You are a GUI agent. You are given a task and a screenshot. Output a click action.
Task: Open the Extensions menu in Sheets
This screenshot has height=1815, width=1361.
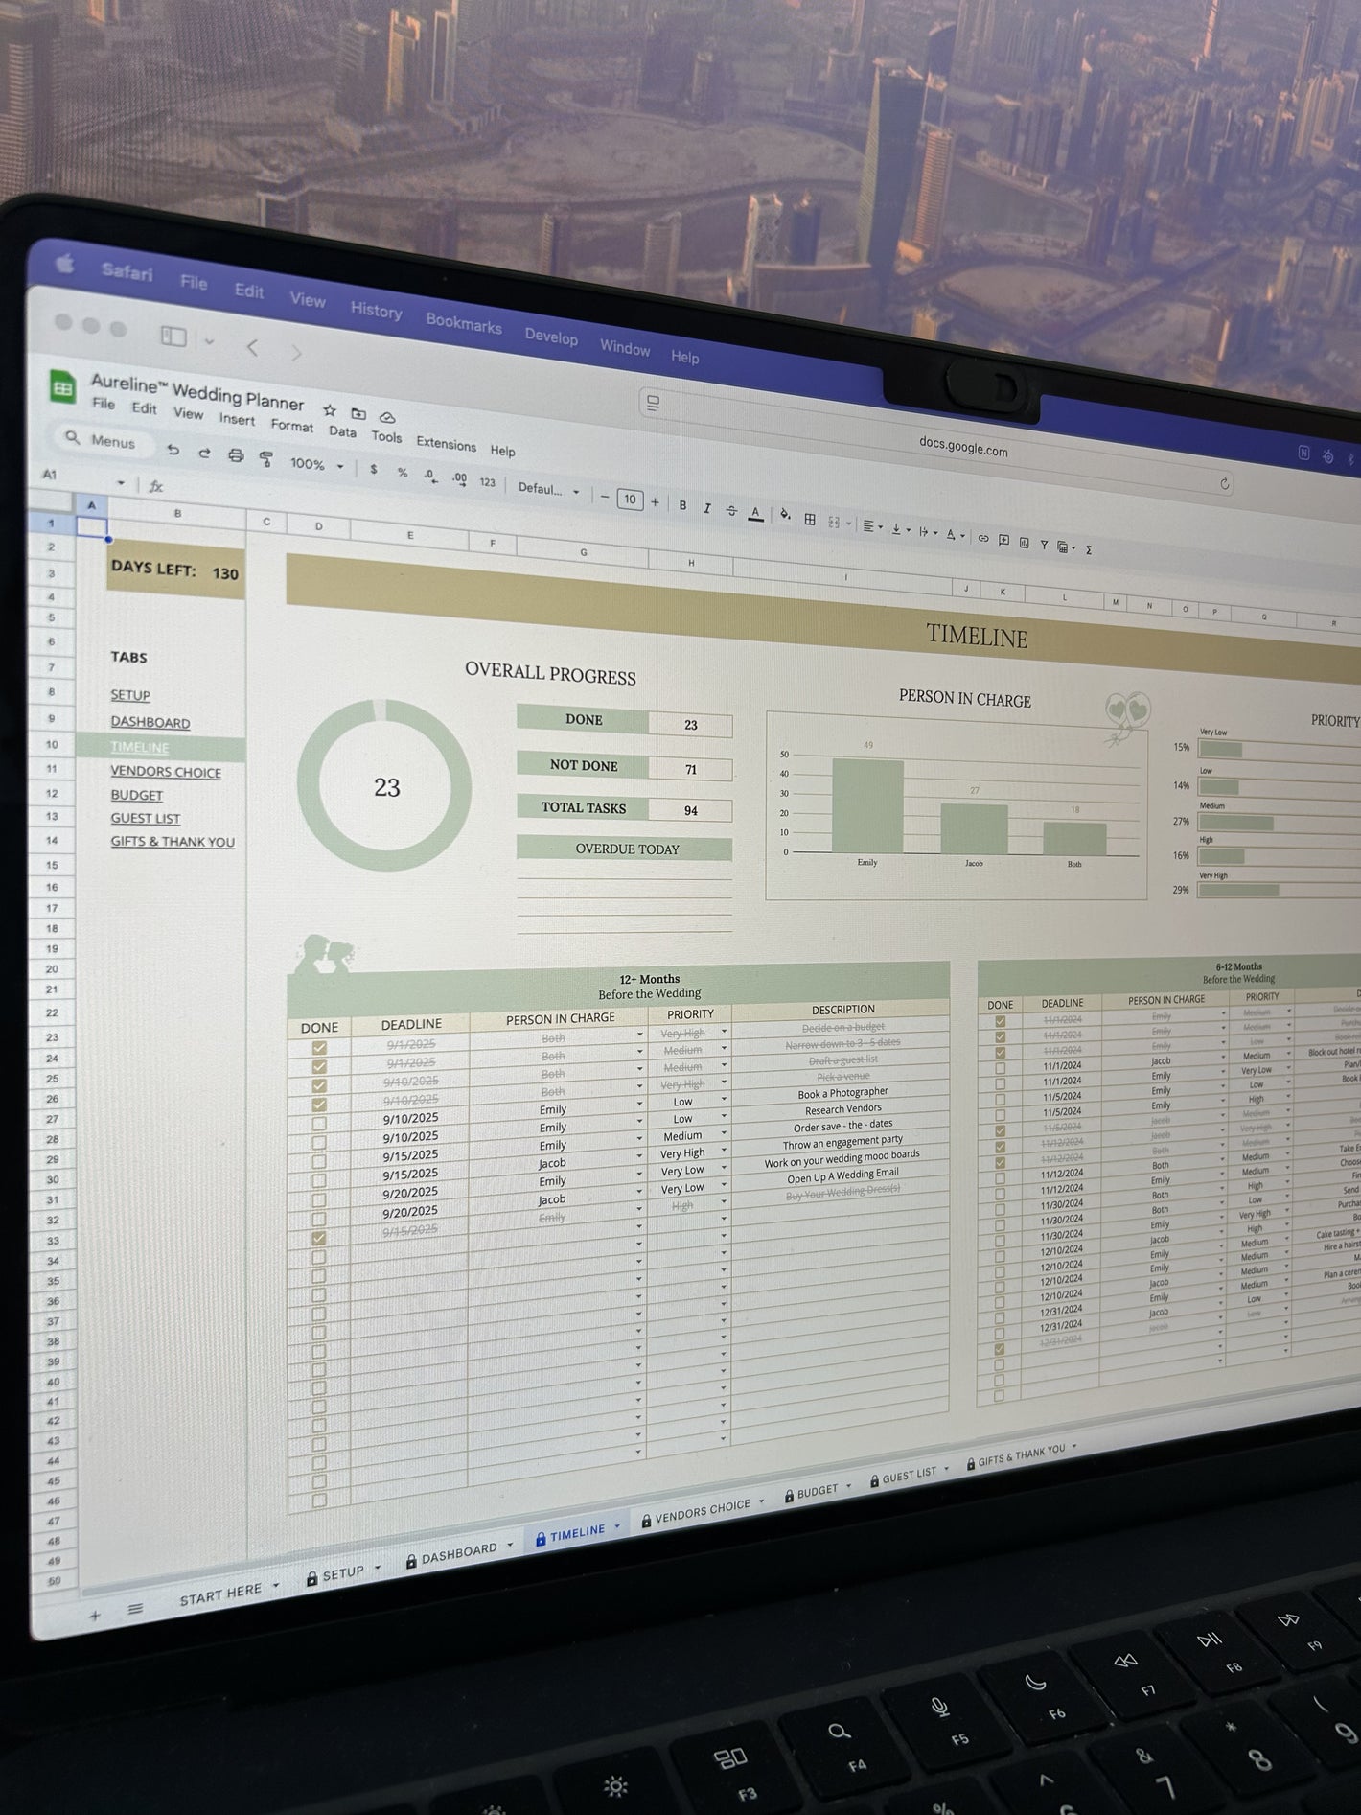[446, 444]
